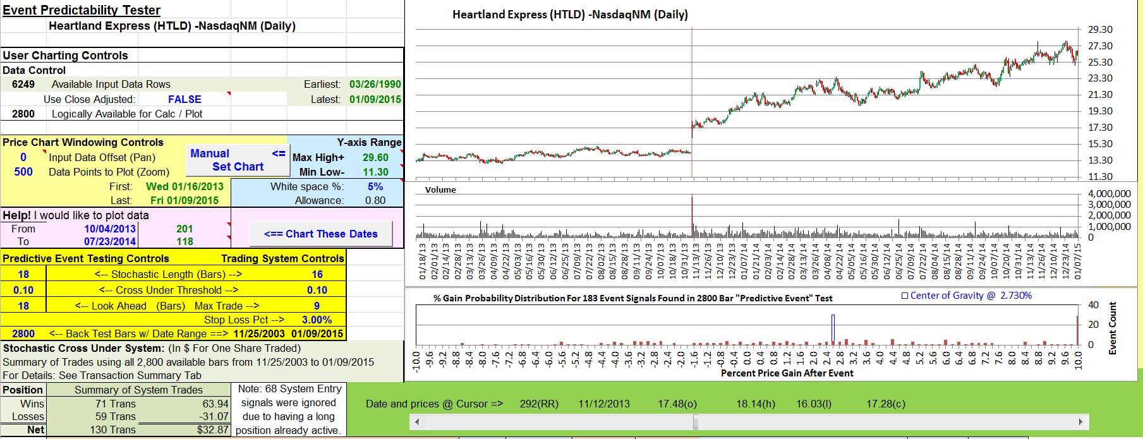This screenshot has width=1143, height=439.
Task: Select the cursor scrollbar thumb
Action: tap(696, 422)
